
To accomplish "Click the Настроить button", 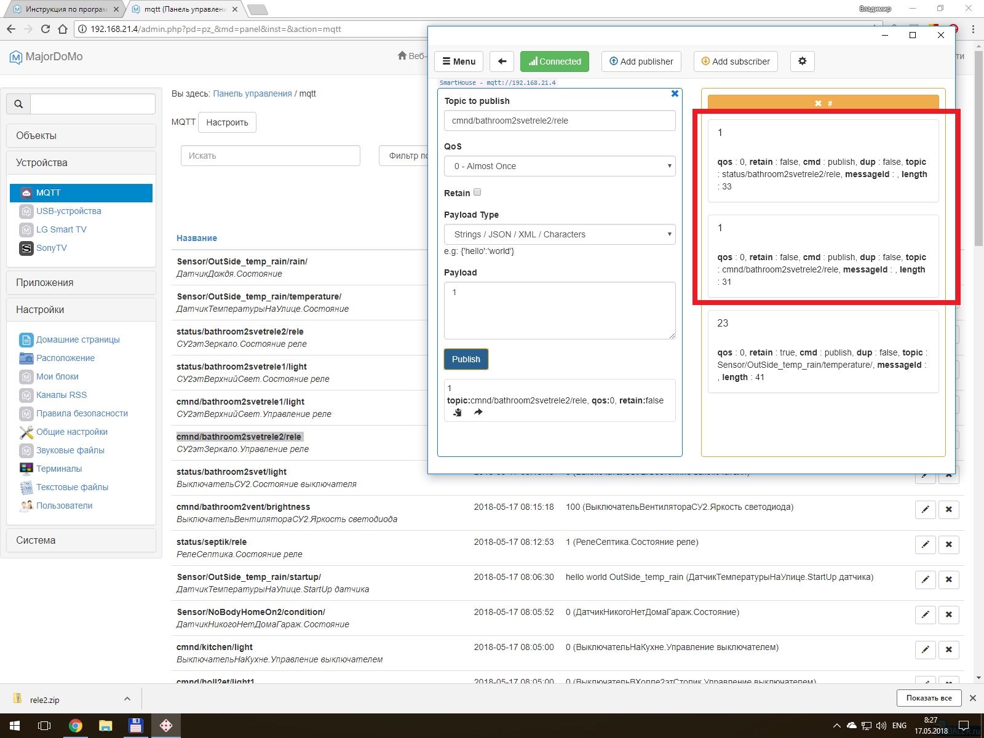I will click(227, 122).
